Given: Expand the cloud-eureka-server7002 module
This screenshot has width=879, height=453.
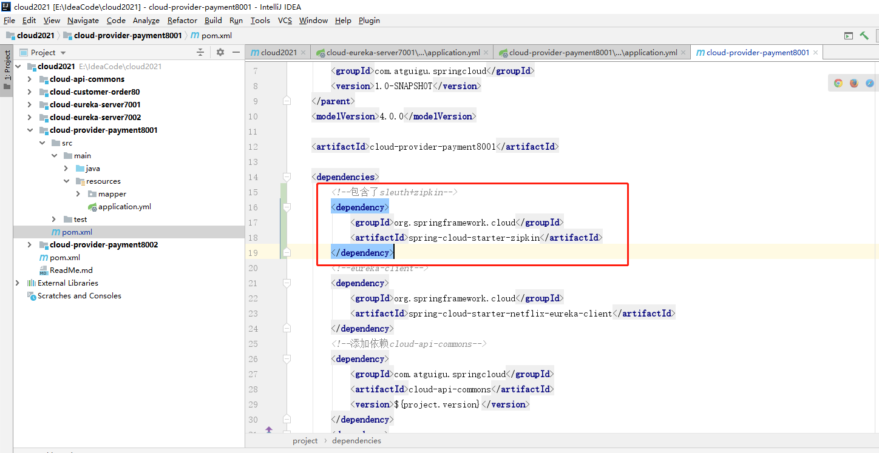Looking at the screenshot, I should tap(30, 118).
